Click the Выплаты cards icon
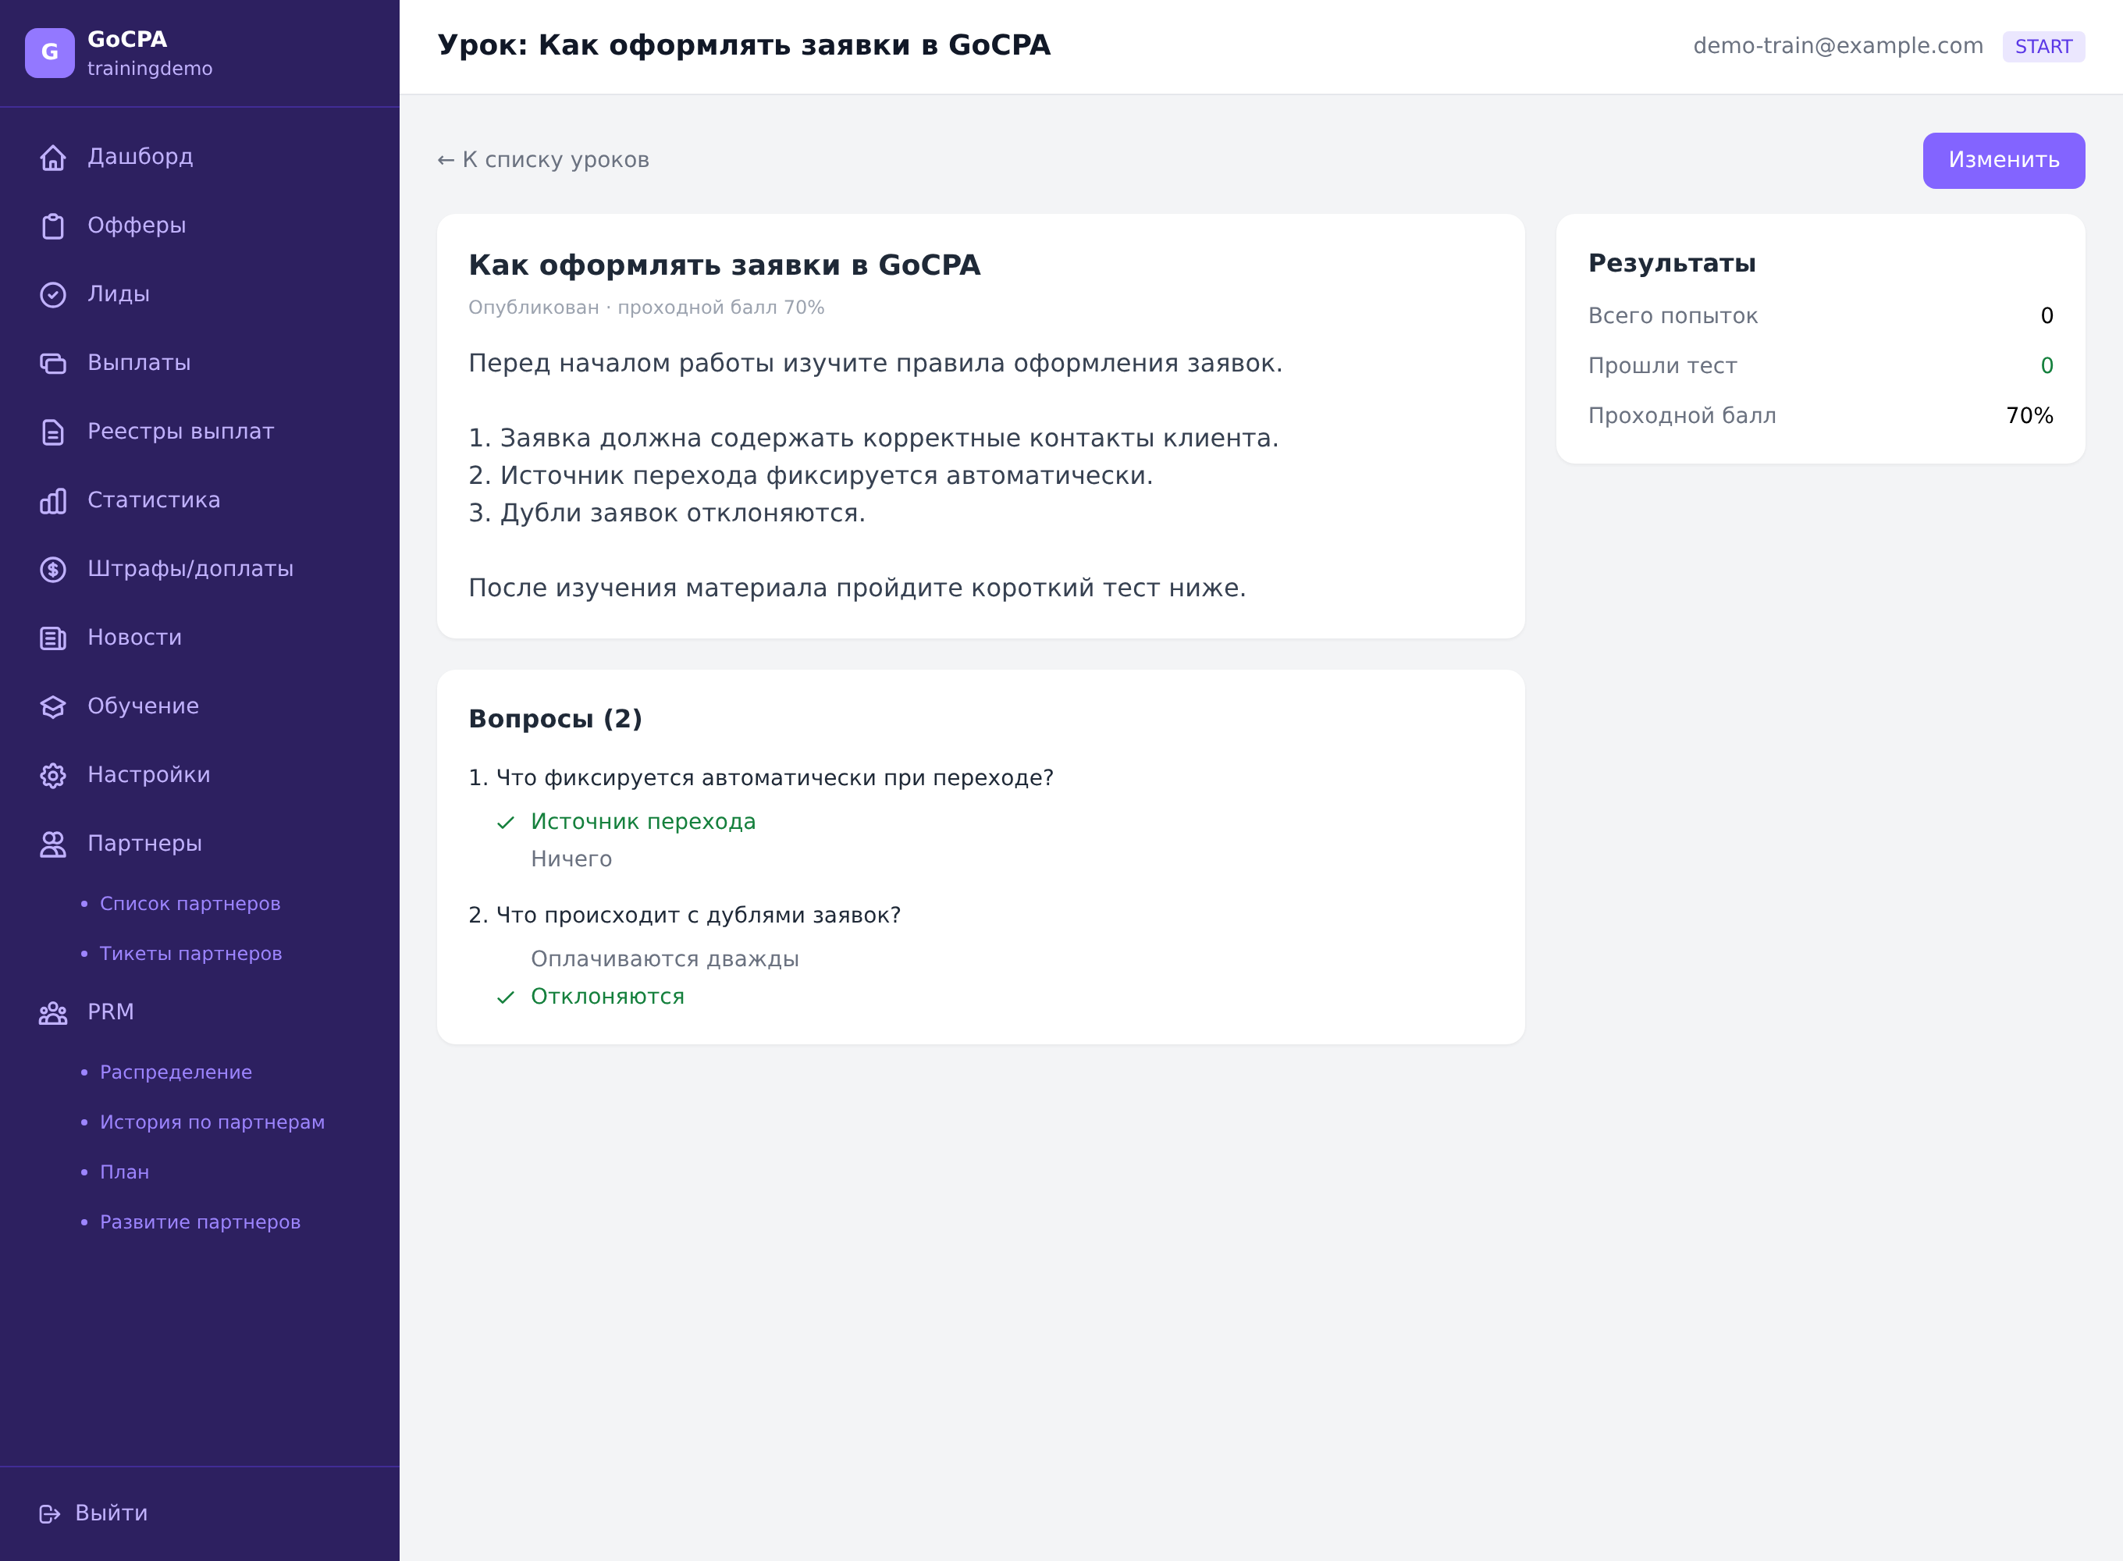 tap(53, 364)
